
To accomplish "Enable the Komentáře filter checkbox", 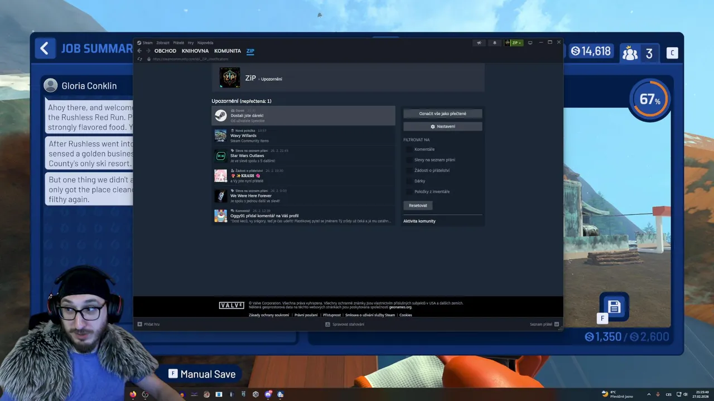I will point(409,149).
